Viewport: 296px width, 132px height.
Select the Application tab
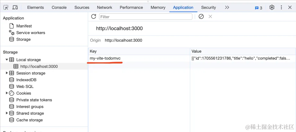(x=183, y=8)
